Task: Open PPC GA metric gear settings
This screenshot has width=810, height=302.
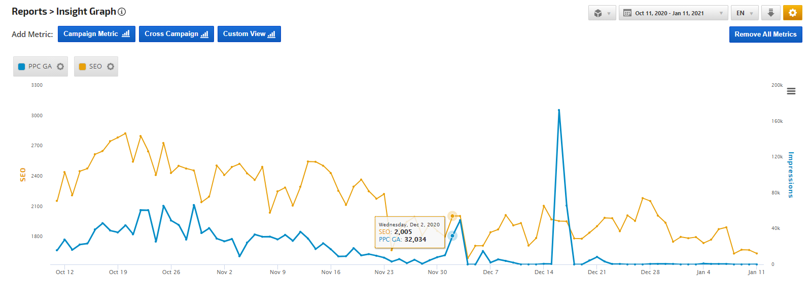Action: click(x=60, y=66)
